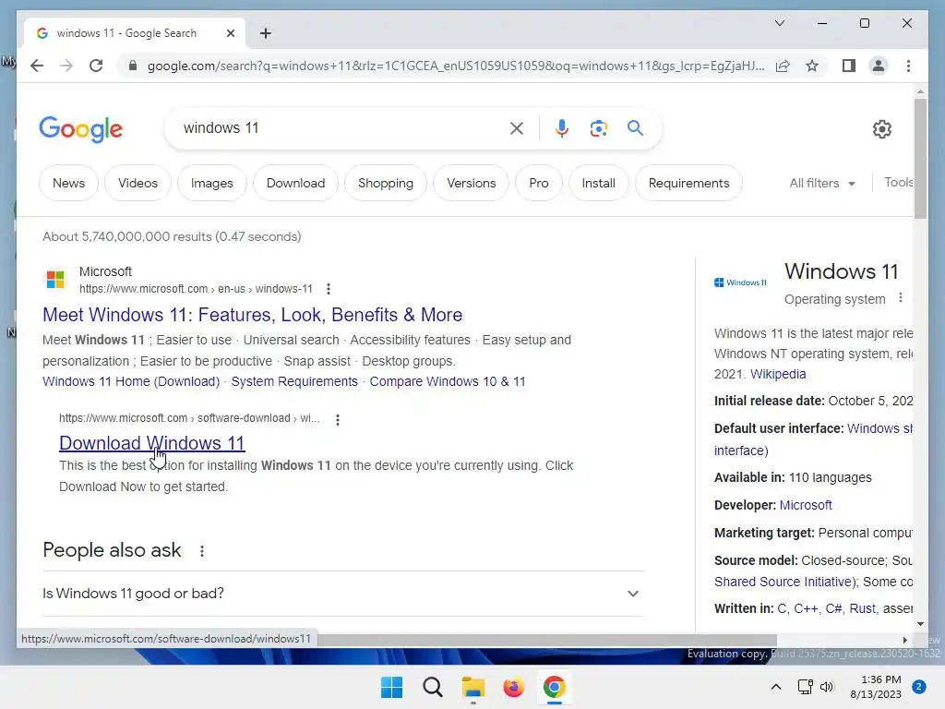Click the browser back arrow
The height and width of the screenshot is (709, 945).
pos(37,66)
